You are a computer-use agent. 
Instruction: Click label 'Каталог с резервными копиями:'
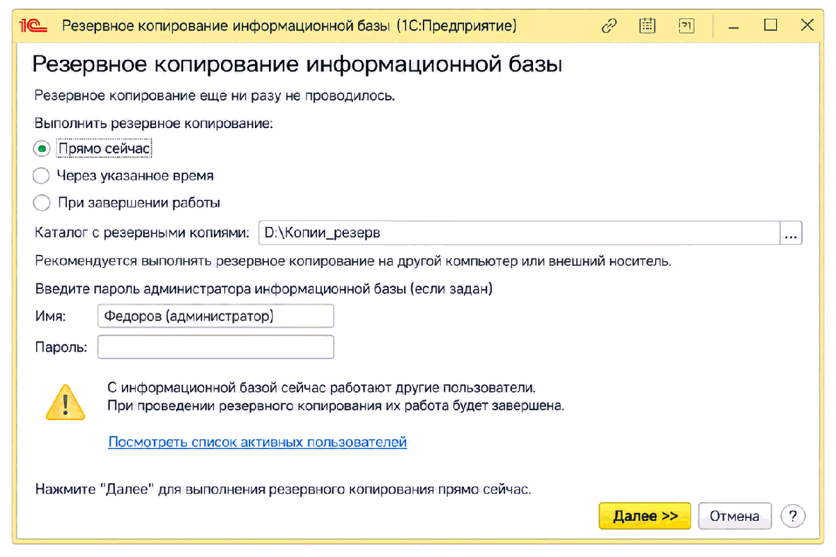[141, 233]
